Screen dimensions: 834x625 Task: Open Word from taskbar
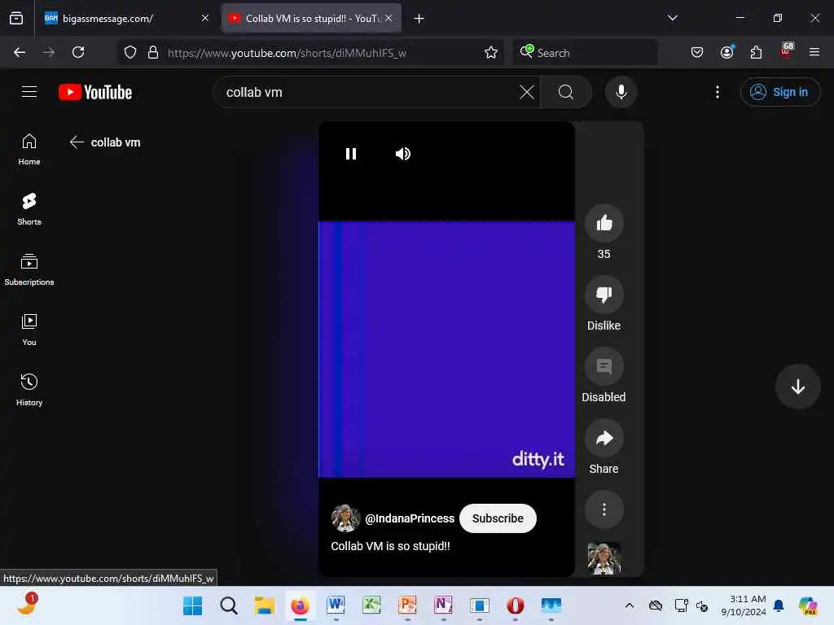click(336, 605)
